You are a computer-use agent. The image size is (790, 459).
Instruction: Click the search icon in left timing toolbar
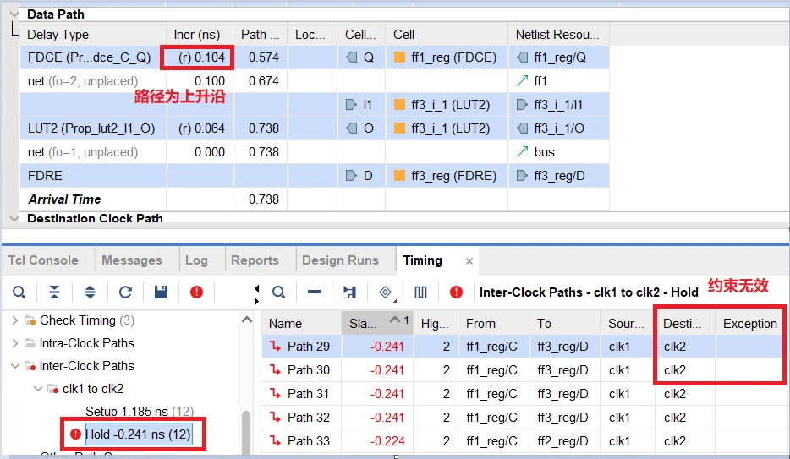[x=19, y=292]
